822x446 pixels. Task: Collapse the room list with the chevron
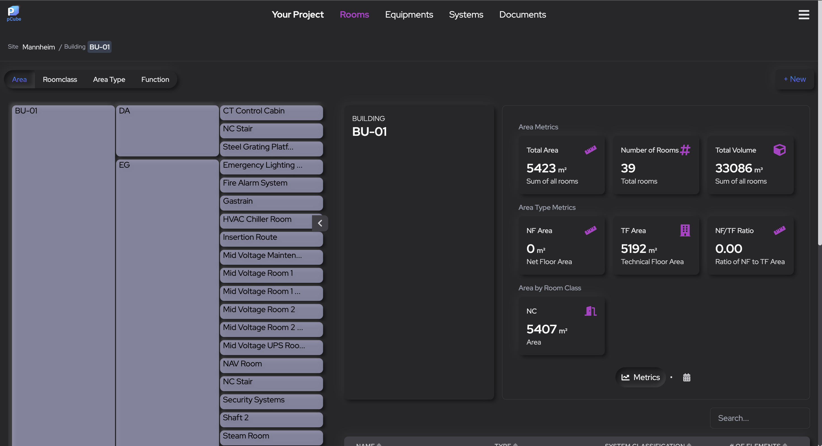[x=320, y=223]
